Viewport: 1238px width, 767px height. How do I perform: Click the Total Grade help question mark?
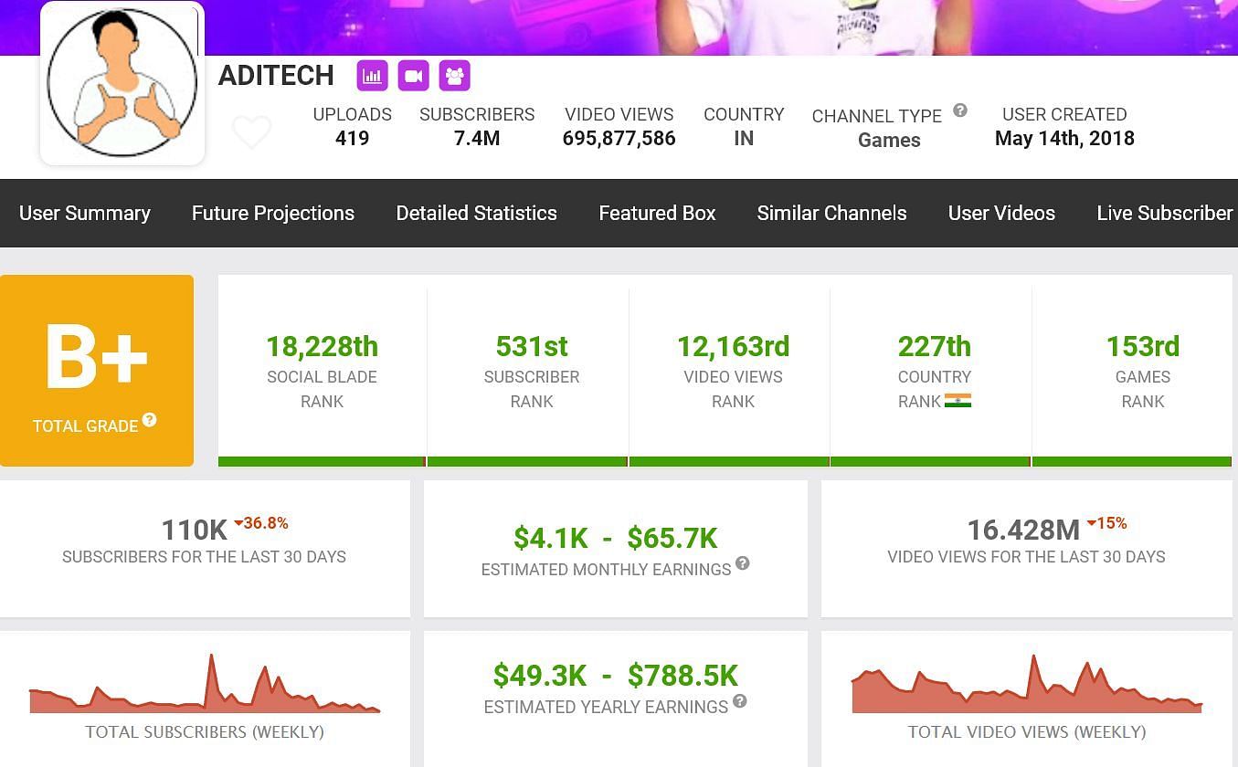150,420
